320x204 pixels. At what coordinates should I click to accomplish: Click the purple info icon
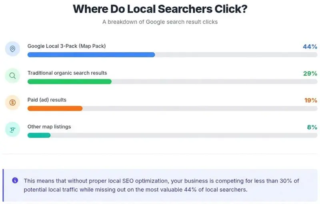coord(15,180)
